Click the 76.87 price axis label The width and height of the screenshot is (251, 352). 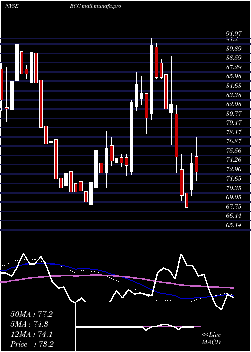click(234, 141)
